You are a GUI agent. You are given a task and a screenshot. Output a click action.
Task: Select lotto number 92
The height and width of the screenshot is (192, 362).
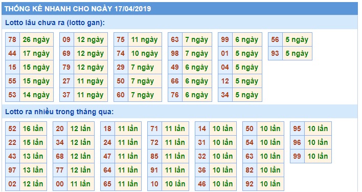click(x=250, y=184)
